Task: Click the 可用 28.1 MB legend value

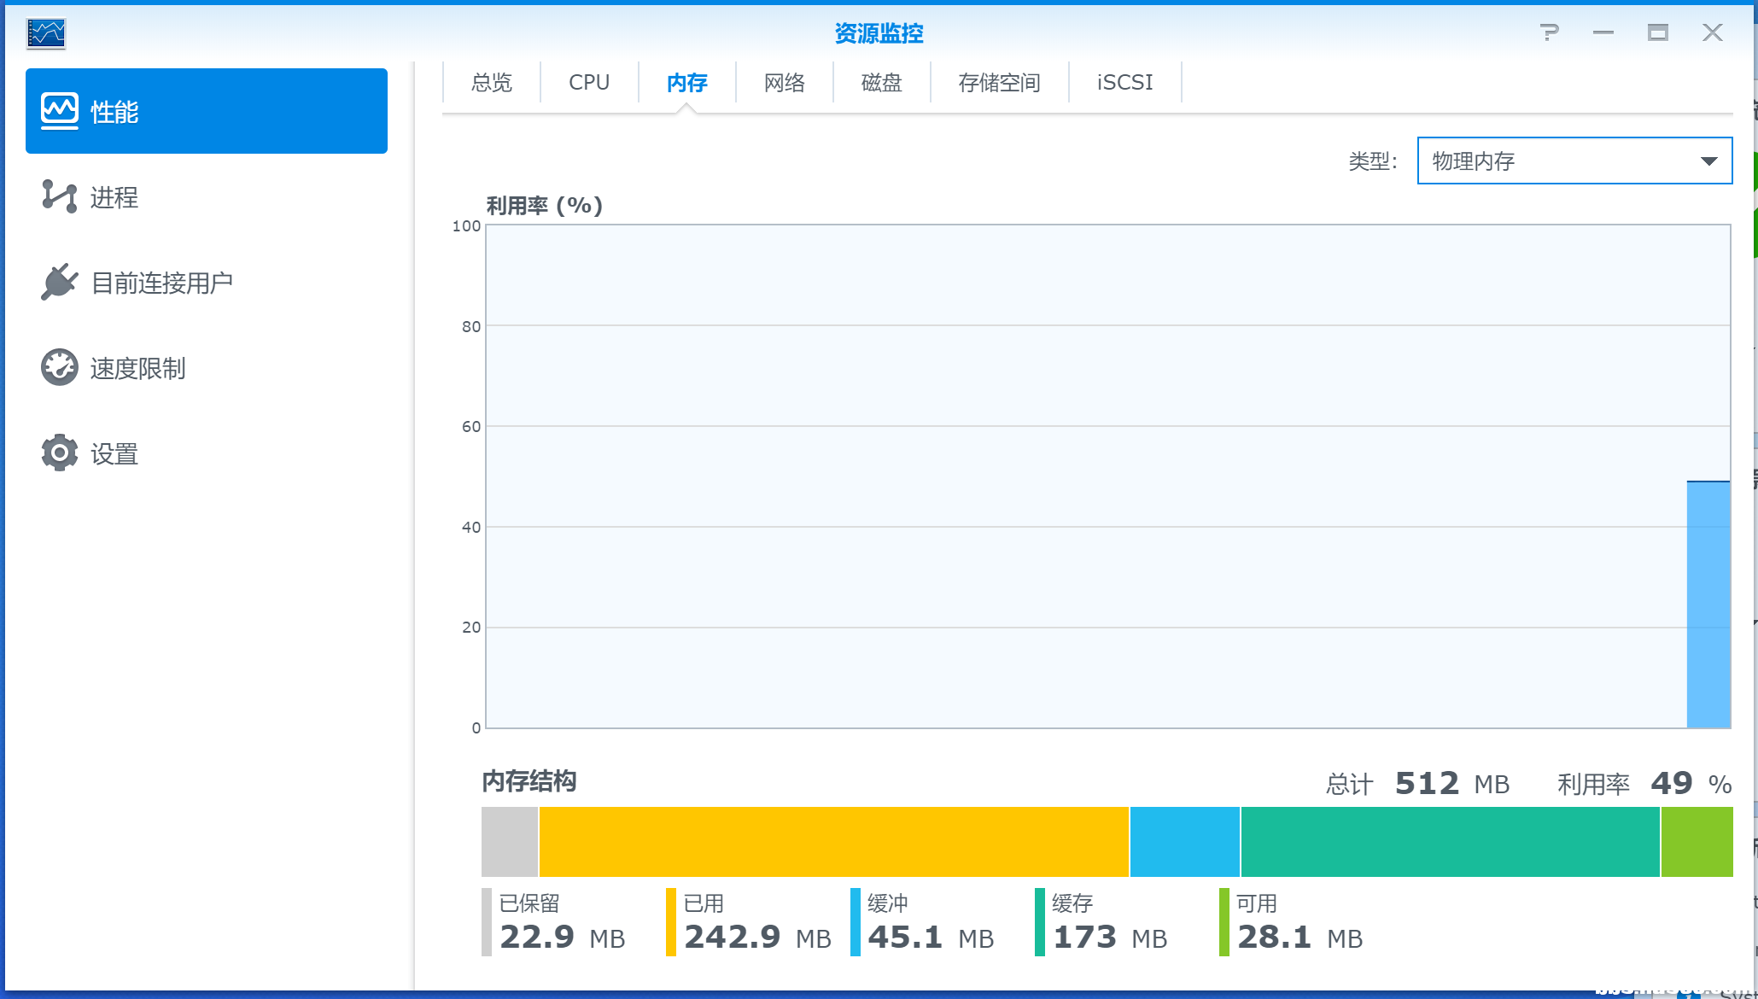Action: tap(1300, 938)
